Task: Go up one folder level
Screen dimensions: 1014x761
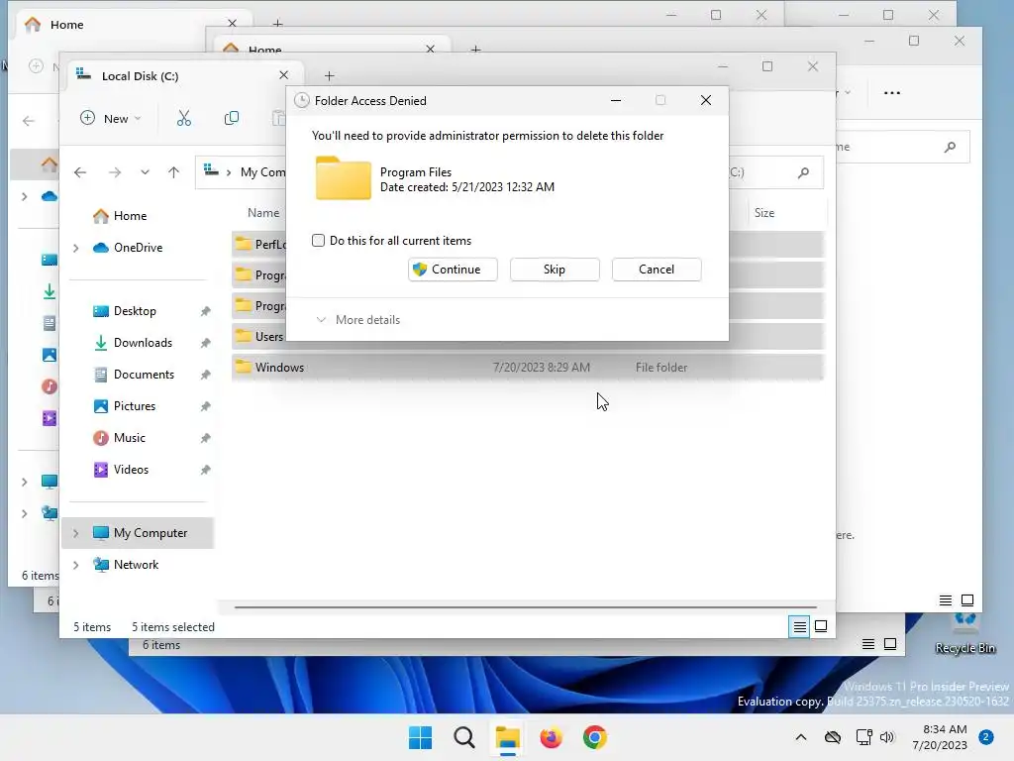Action: pos(173,172)
